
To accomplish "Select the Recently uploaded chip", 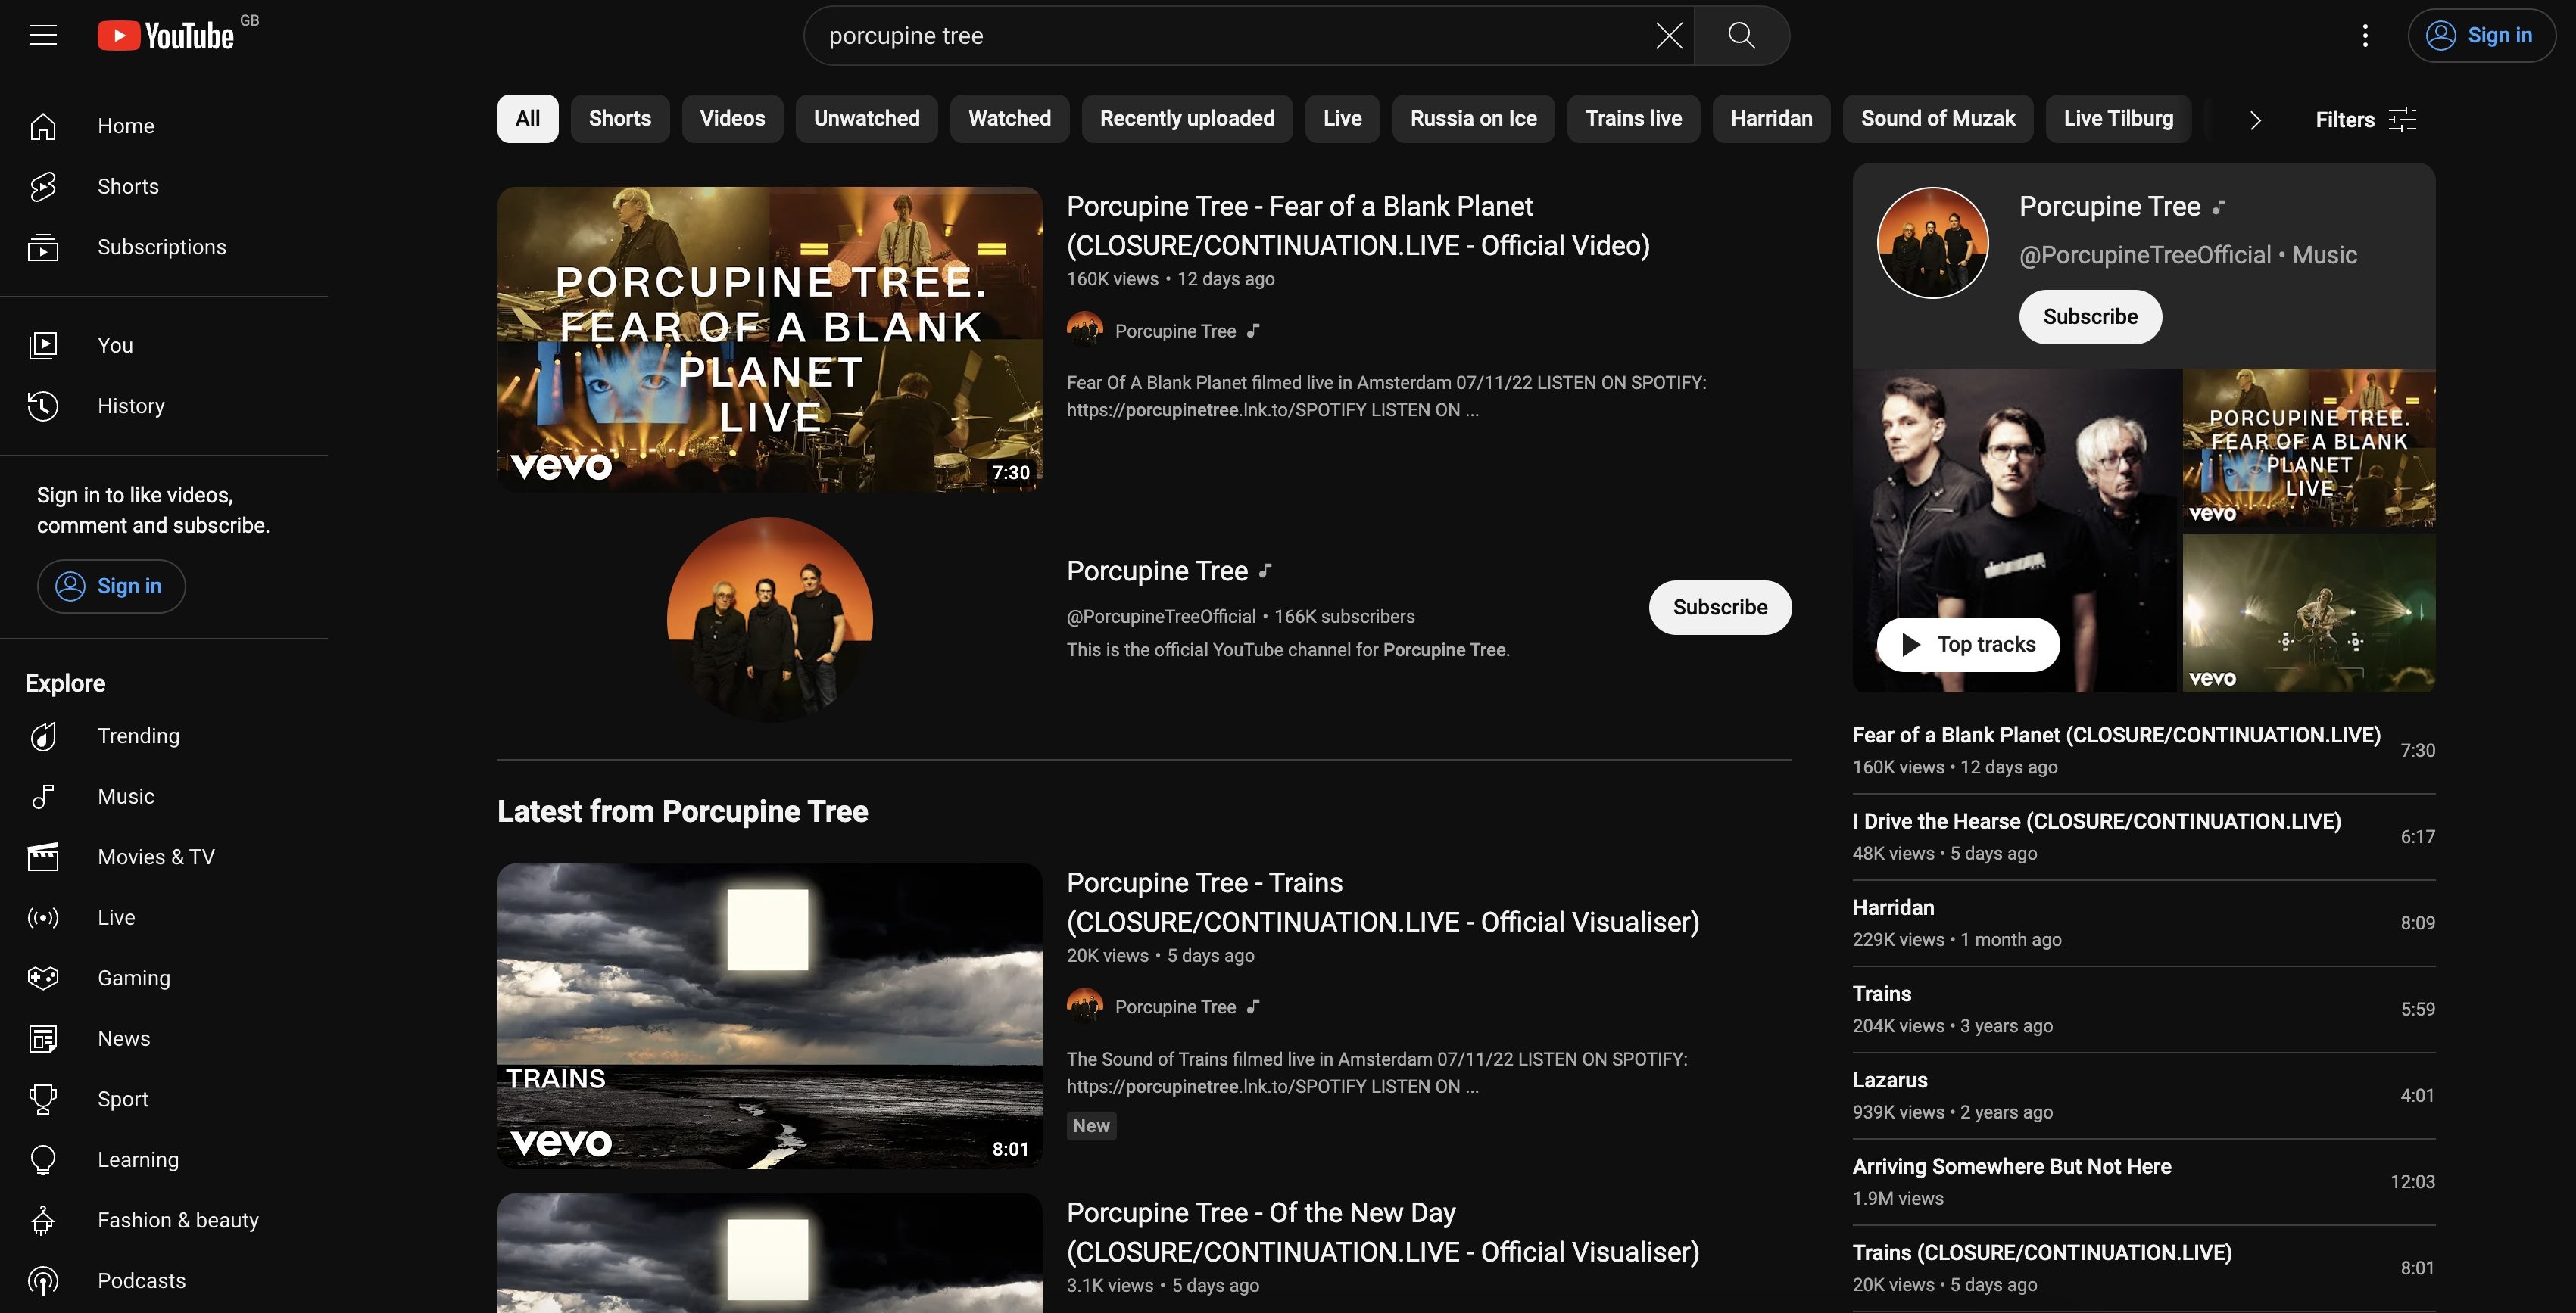I will (1187, 119).
